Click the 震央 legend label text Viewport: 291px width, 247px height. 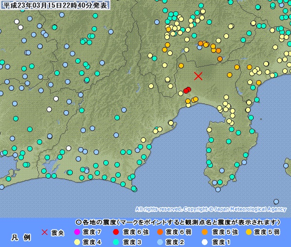click(x=58, y=232)
